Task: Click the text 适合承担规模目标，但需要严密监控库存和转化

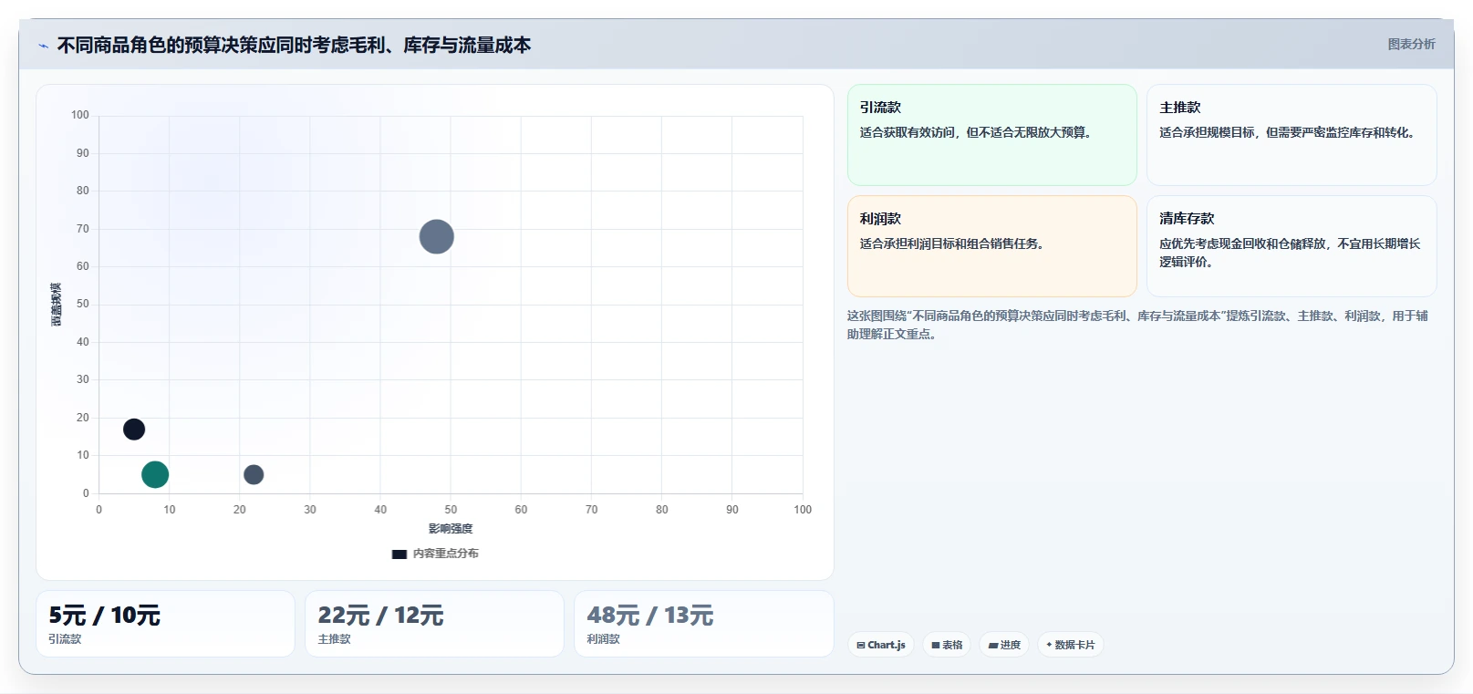Action: [1287, 132]
